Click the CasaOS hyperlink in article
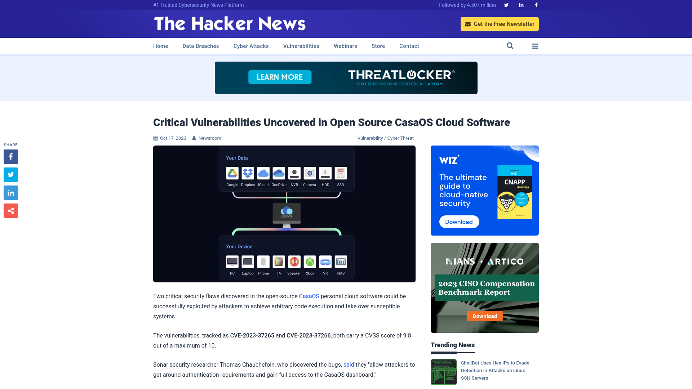This screenshot has width=692, height=389. tap(309, 296)
